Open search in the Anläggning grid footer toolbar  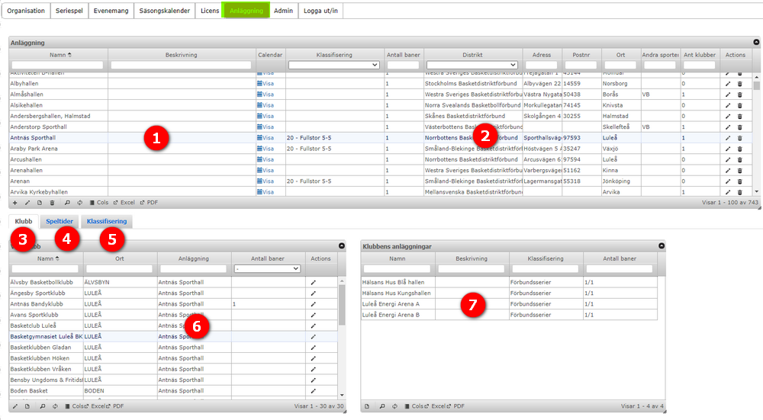[67, 203]
